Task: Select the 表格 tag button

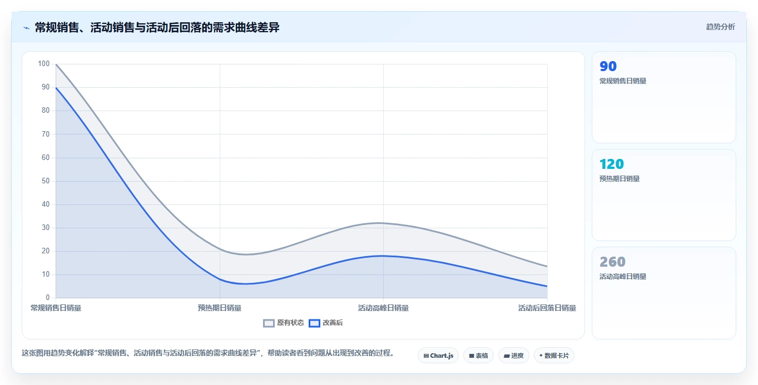Action: (x=478, y=356)
